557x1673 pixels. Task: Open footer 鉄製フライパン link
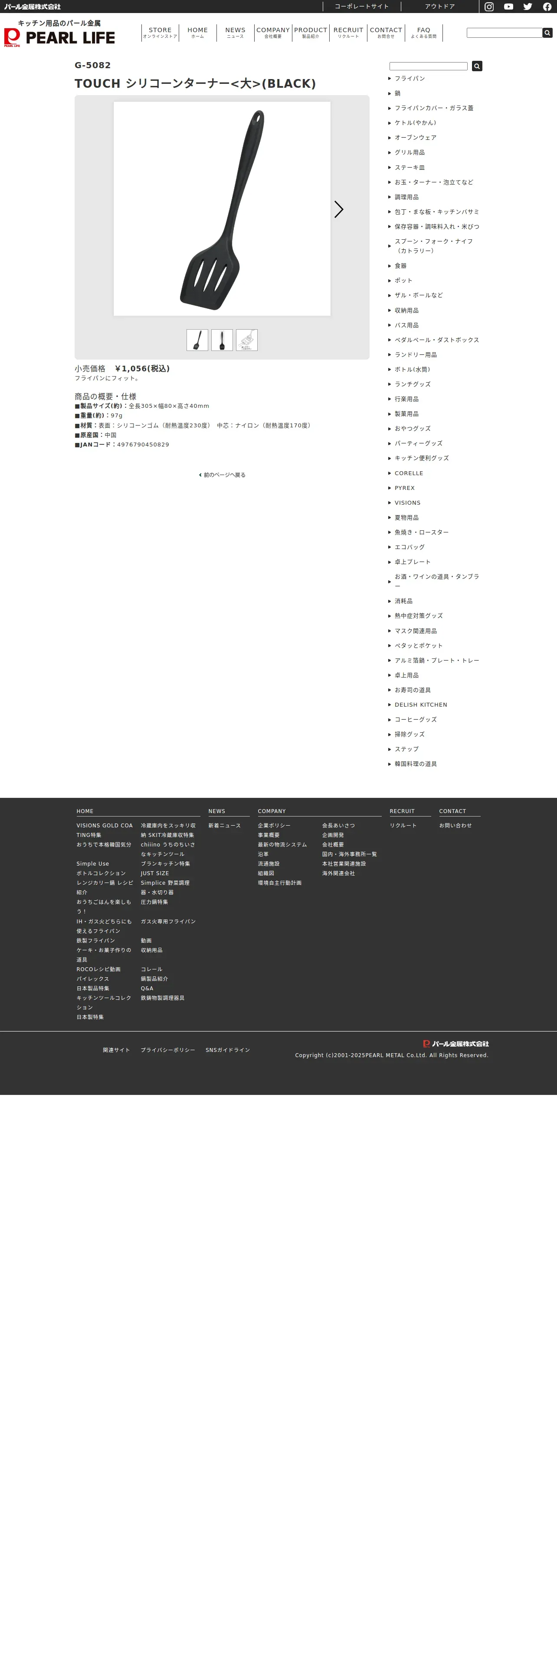pyautogui.click(x=95, y=940)
